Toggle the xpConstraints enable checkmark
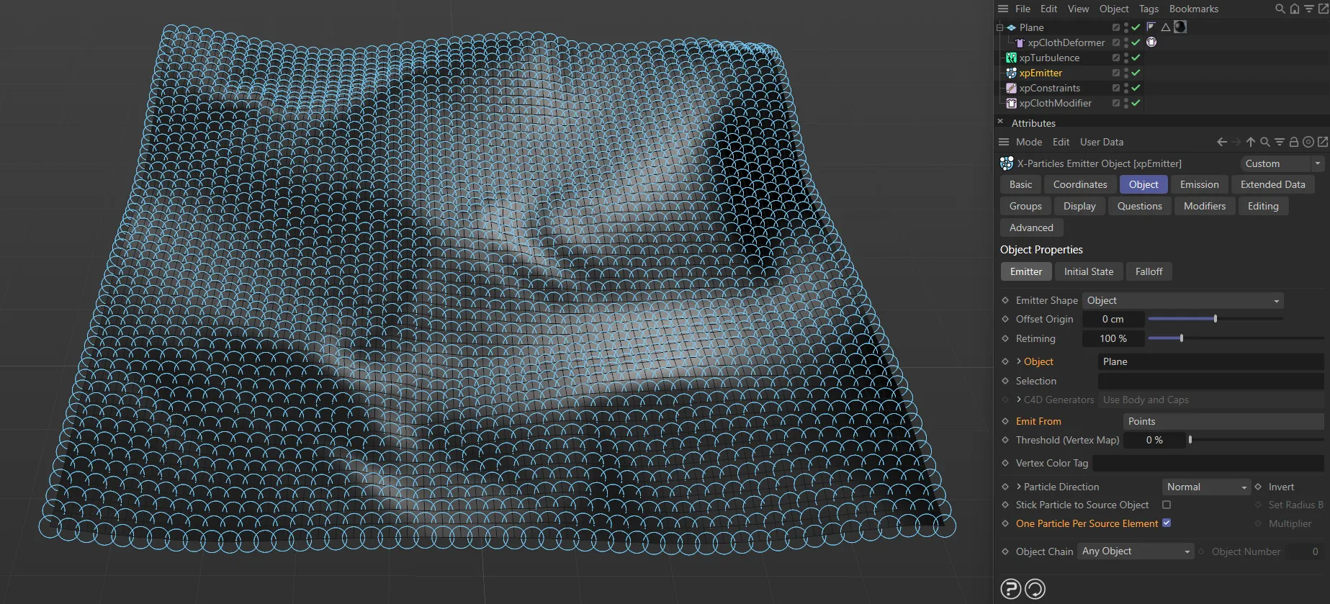Screen dimensions: 1330x604 coord(1136,88)
